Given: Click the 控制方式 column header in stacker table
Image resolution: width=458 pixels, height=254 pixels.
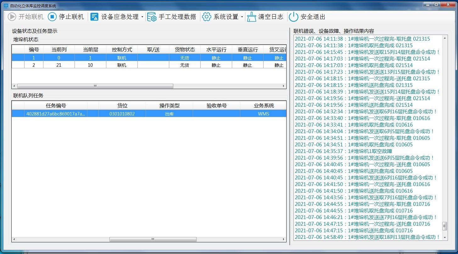Looking at the screenshot, I should pos(122,50).
